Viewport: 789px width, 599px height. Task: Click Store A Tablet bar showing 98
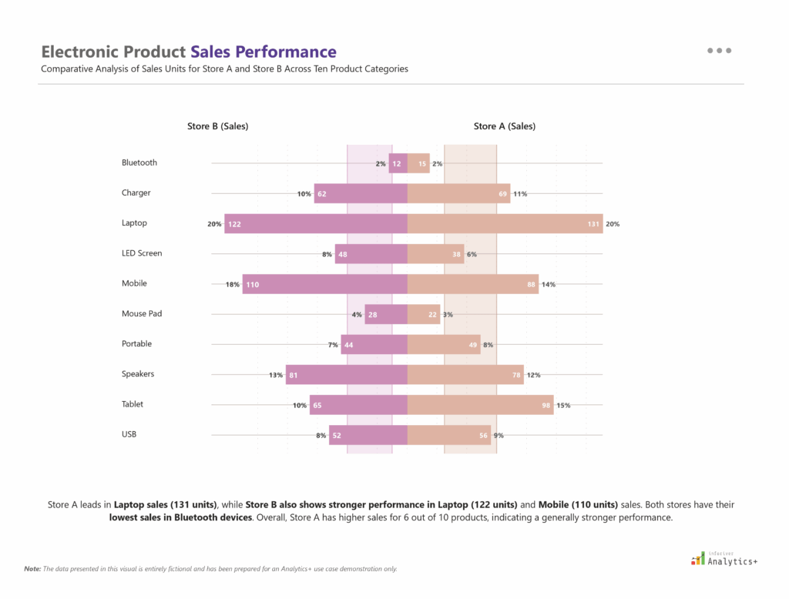(480, 405)
